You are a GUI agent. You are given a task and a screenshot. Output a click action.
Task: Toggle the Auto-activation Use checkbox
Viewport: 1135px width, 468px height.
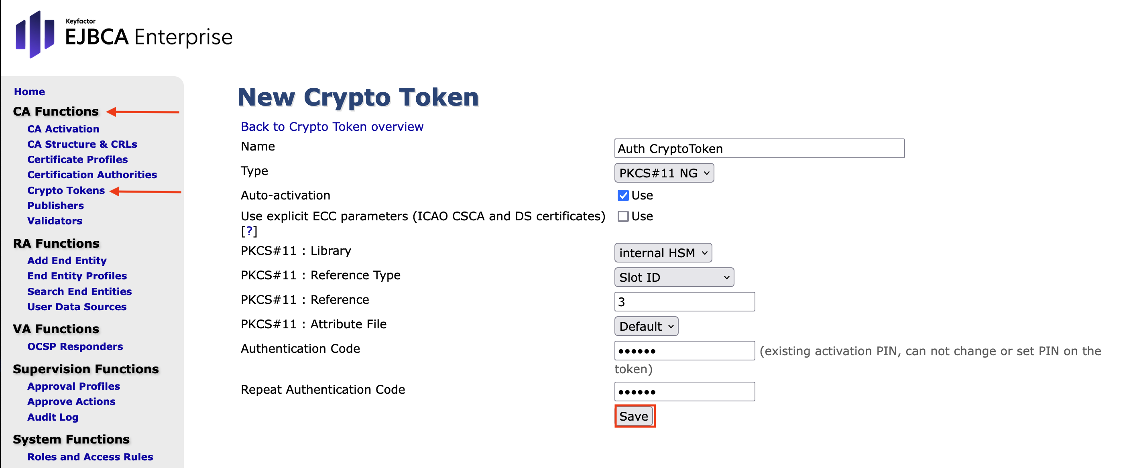tap(622, 195)
